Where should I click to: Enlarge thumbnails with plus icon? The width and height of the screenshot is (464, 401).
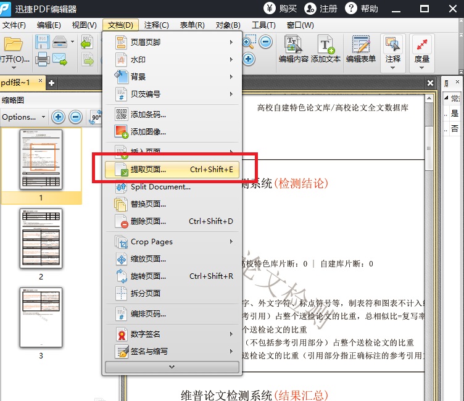coord(58,117)
